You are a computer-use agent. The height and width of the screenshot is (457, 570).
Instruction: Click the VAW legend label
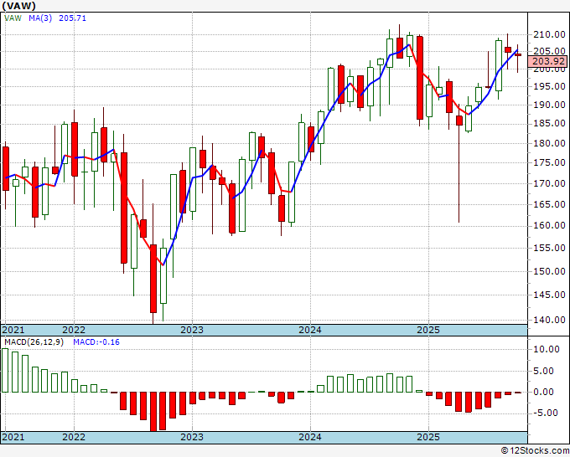[x=13, y=18]
